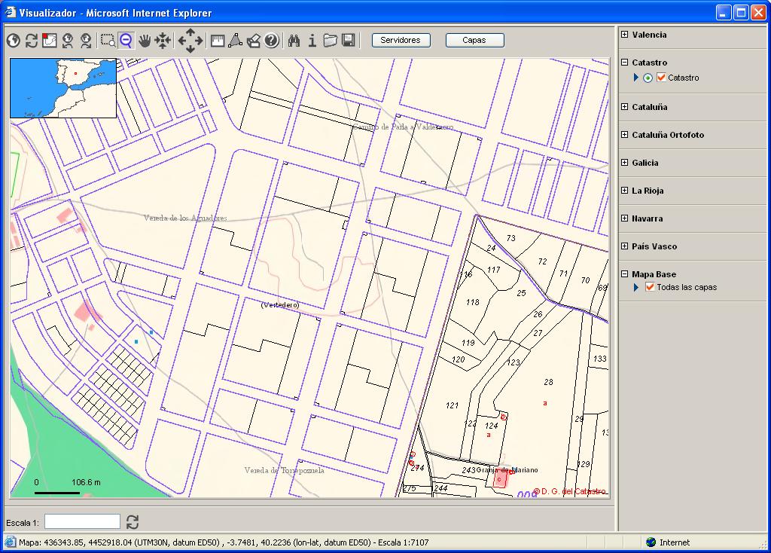Viewport: 771px width, 553px height.
Task: Uncheck the Catastro layer checkbox
Action: 661,78
